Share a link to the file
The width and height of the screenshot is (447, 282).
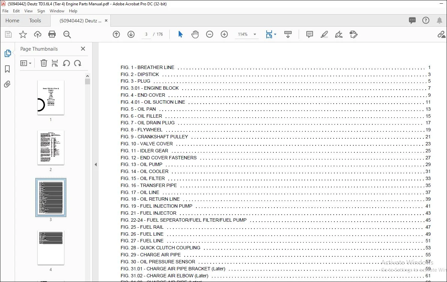coord(441,34)
